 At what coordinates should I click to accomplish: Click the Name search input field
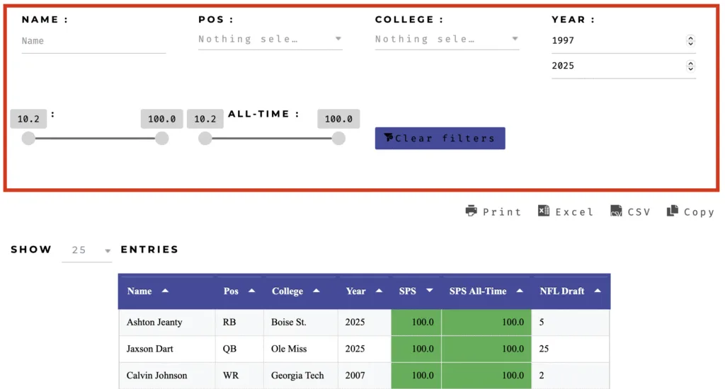[93, 41]
